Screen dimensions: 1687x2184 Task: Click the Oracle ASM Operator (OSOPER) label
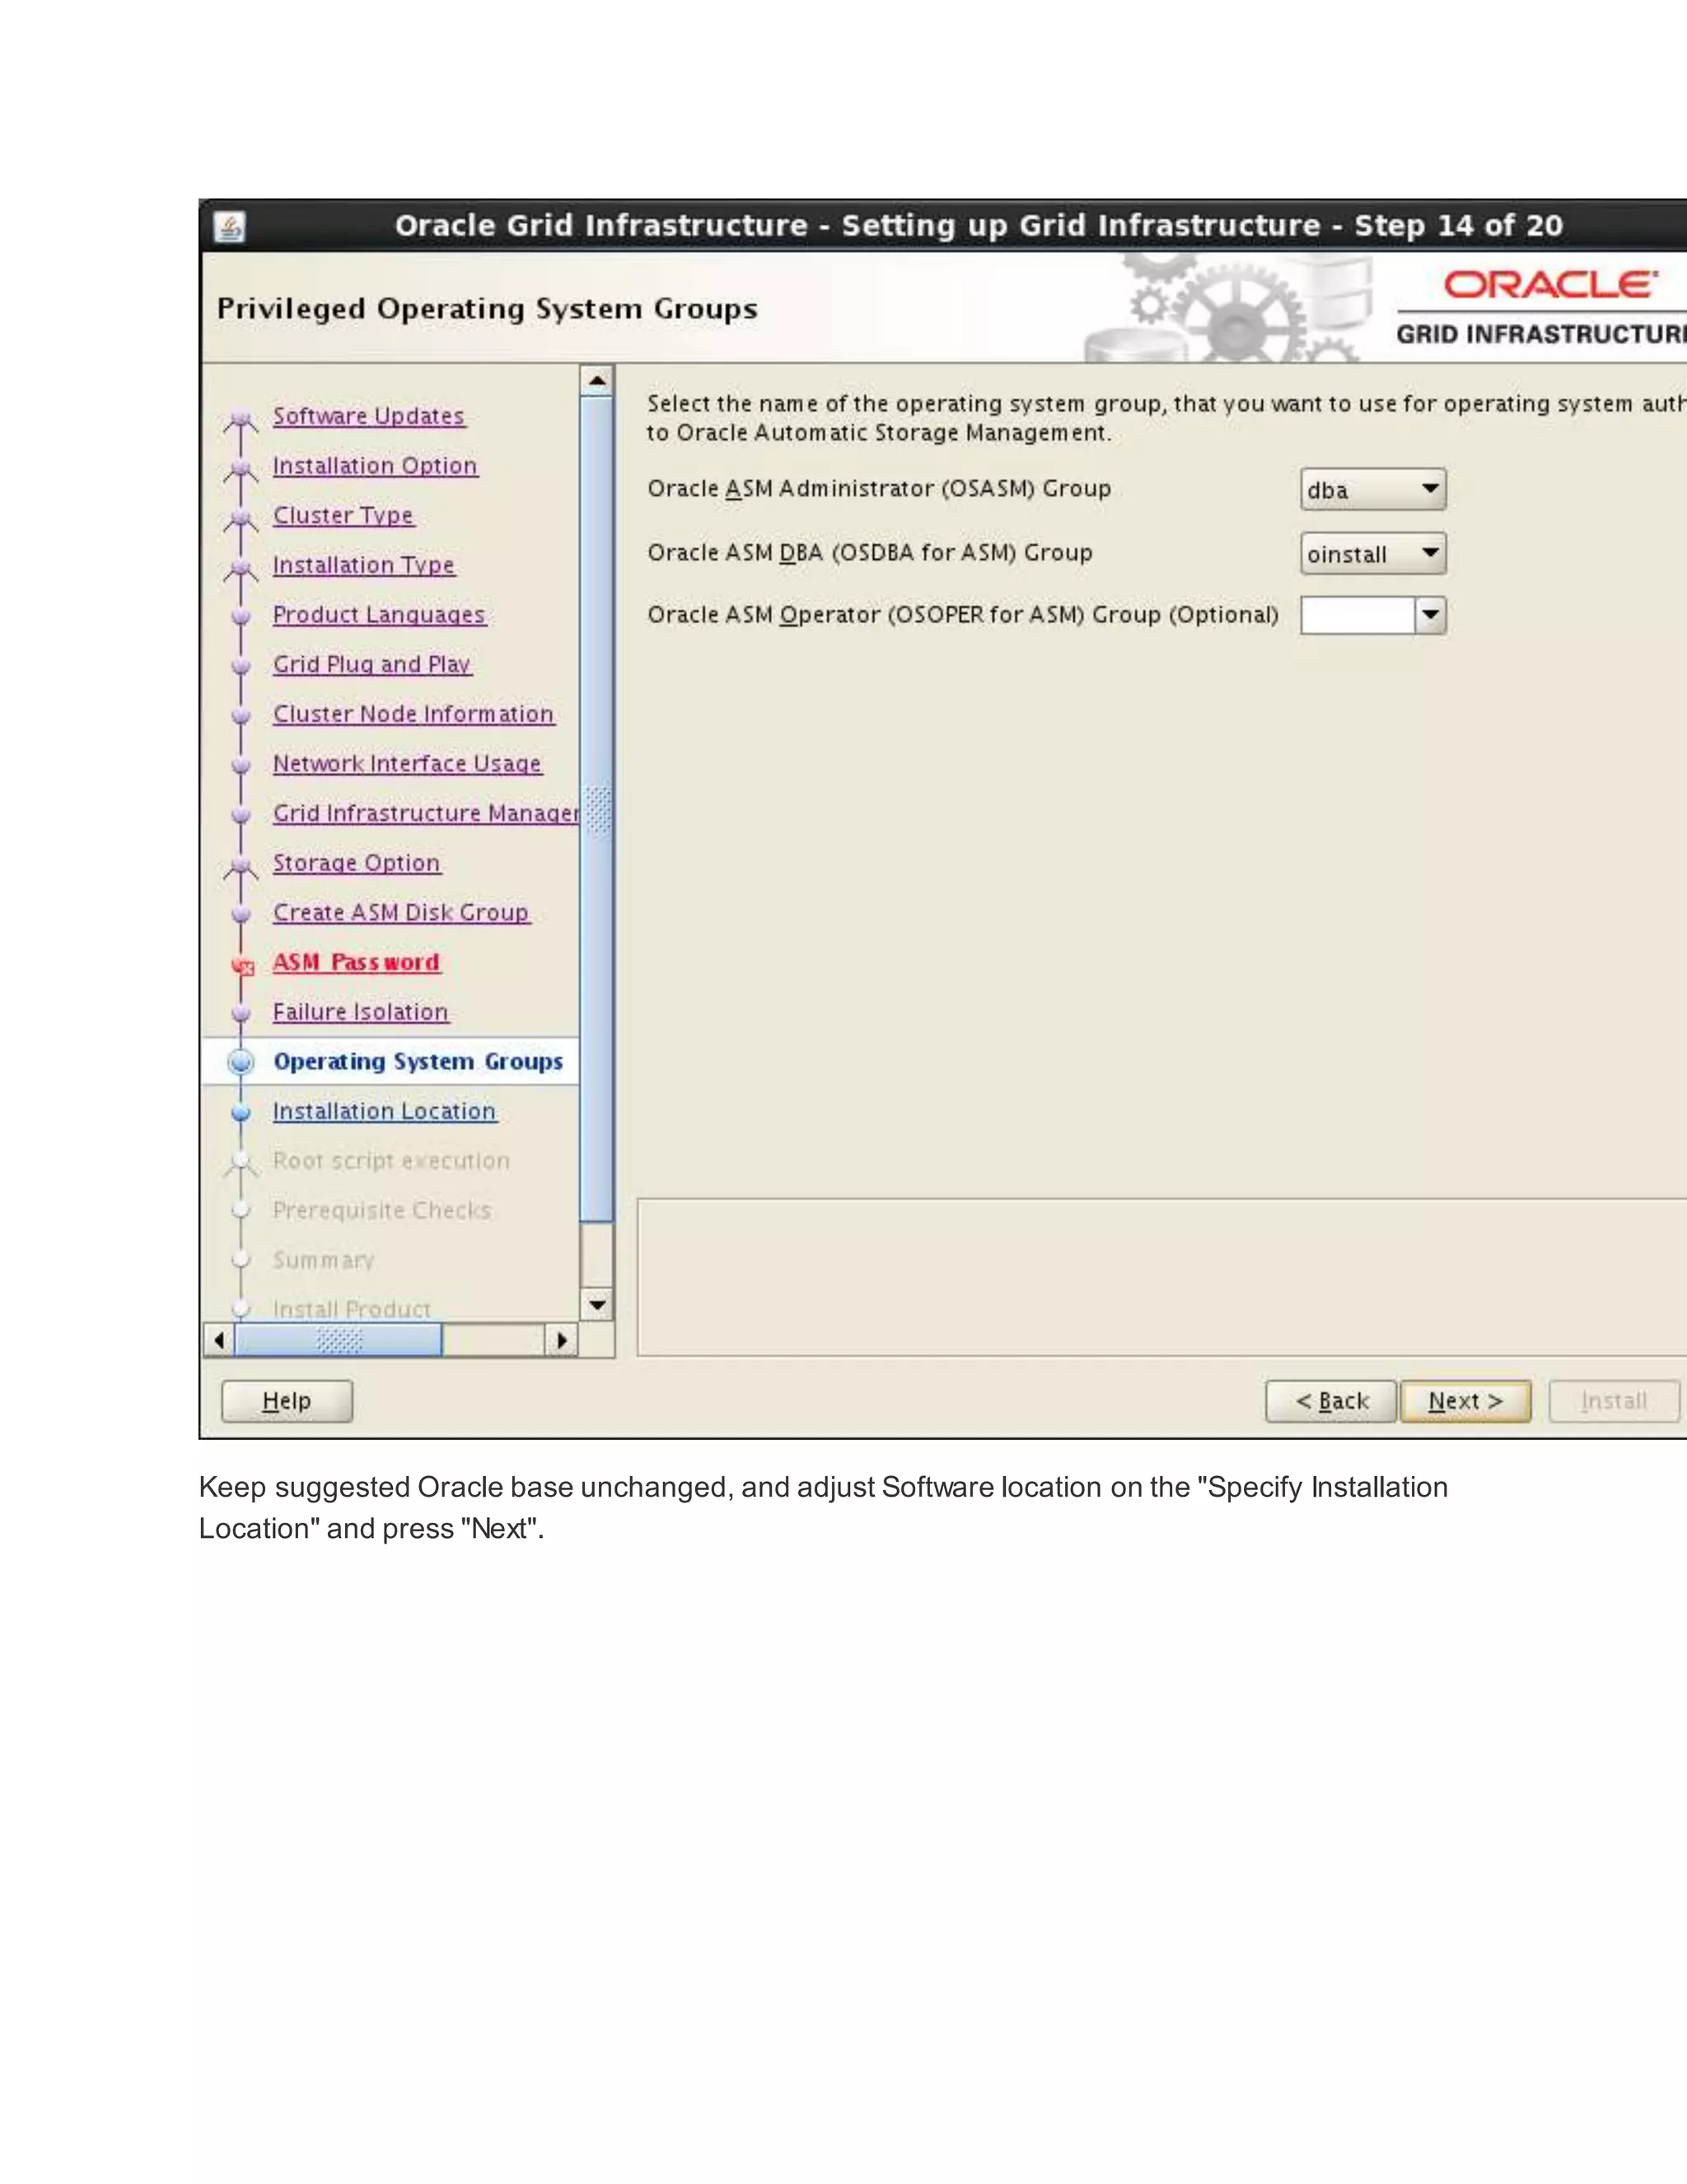962,615
